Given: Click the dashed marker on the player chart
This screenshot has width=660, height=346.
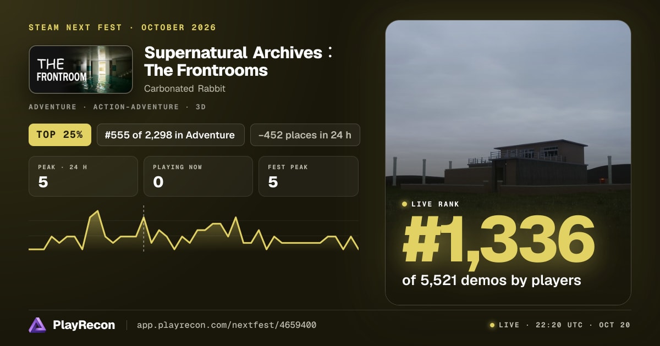Looking at the screenshot, I should pyautogui.click(x=144, y=228).
